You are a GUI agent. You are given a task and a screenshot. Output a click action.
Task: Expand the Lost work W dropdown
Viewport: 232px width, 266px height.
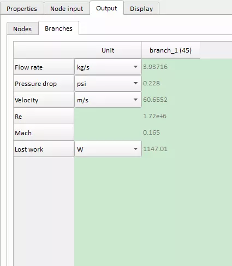pos(108,149)
